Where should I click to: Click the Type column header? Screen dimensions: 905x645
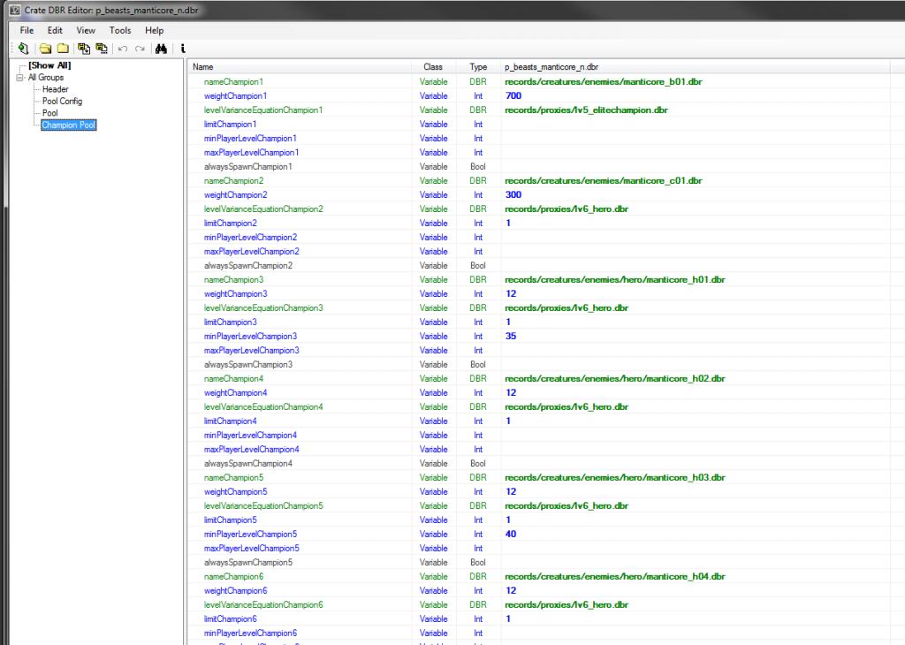pyautogui.click(x=478, y=67)
